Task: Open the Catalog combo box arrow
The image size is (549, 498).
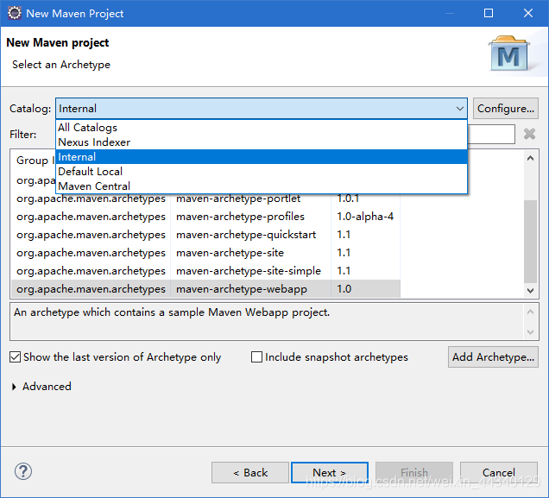Action: tap(460, 109)
